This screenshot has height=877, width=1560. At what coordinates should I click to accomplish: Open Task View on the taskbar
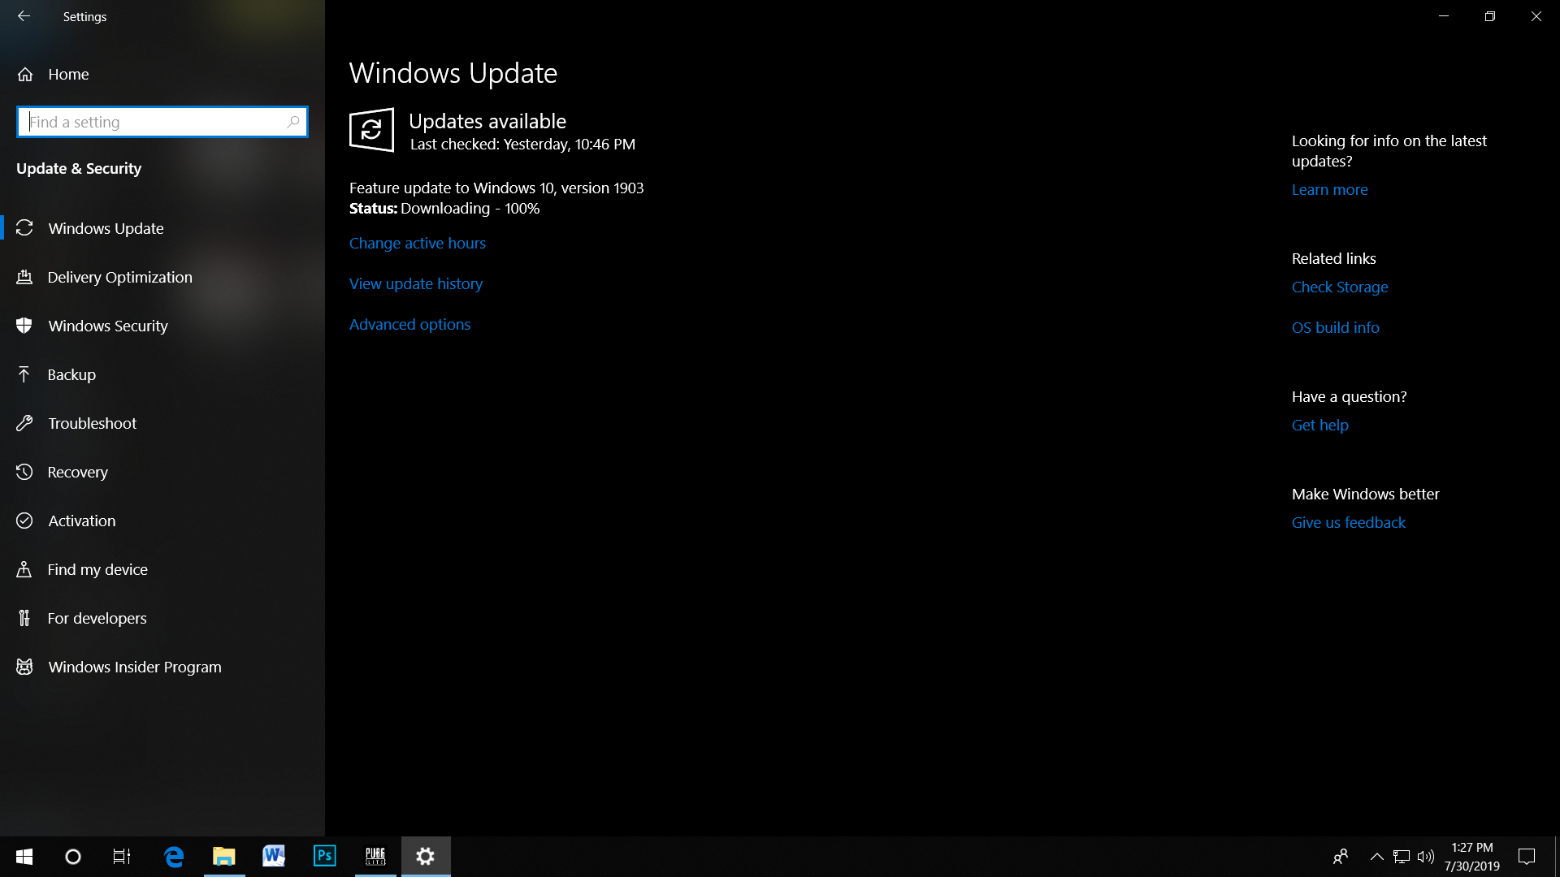(x=122, y=857)
